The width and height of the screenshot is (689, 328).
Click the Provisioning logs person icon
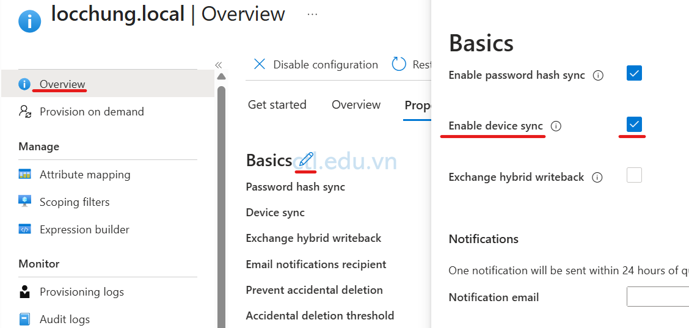24,291
